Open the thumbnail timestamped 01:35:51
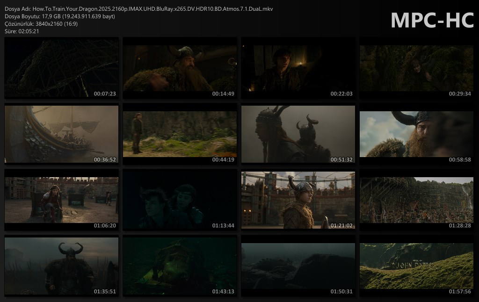Screen dimensions: 479x302 pos(61,266)
